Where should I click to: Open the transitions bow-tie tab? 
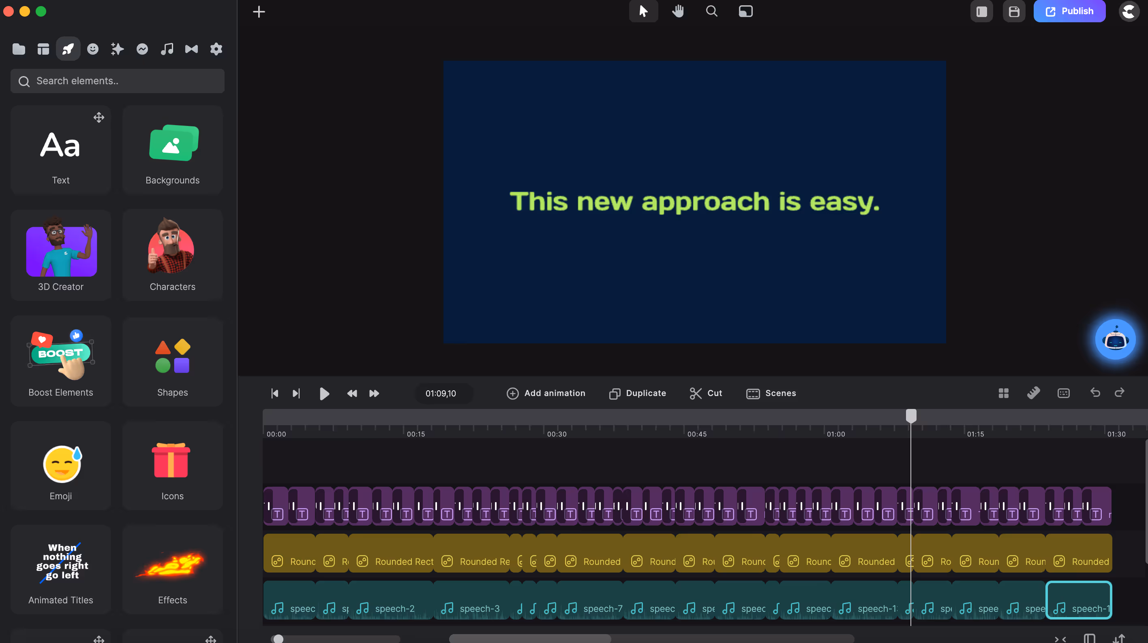click(x=191, y=49)
